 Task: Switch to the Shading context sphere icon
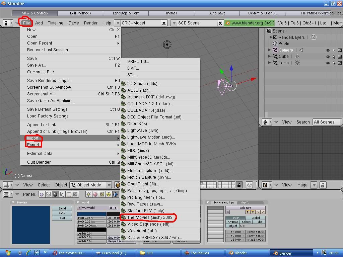pos(55,194)
